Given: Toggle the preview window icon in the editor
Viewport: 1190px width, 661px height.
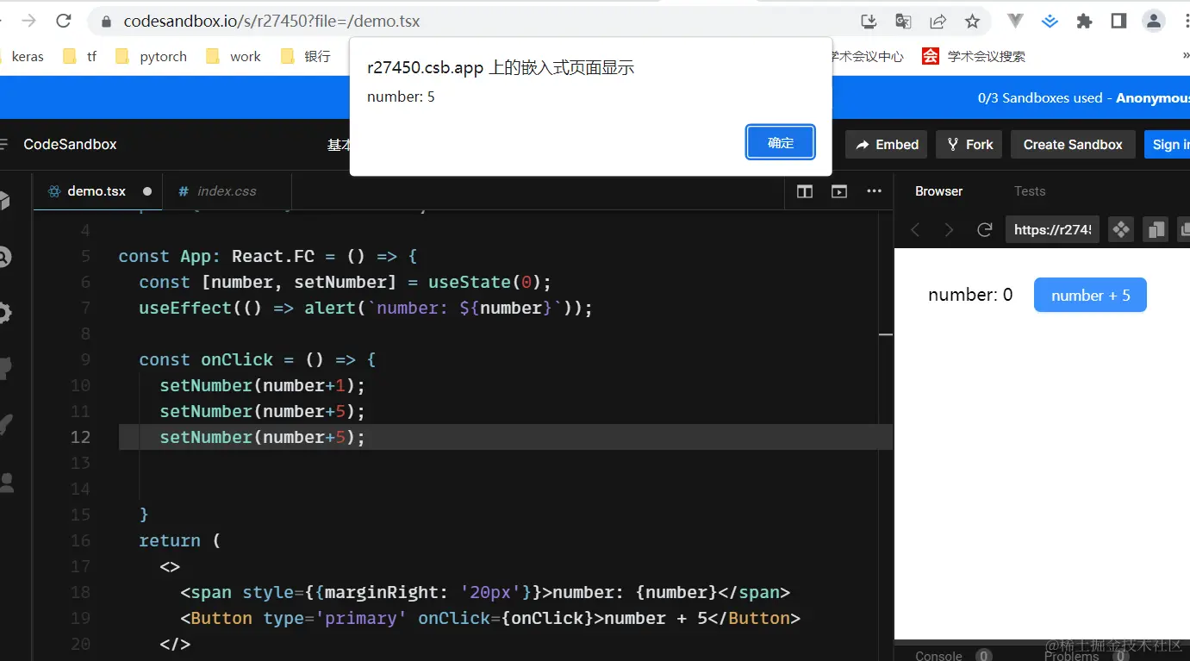Looking at the screenshot, I should click(839, 191).
